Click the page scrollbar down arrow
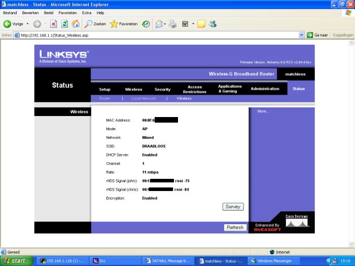 click(x=351, y=244)
